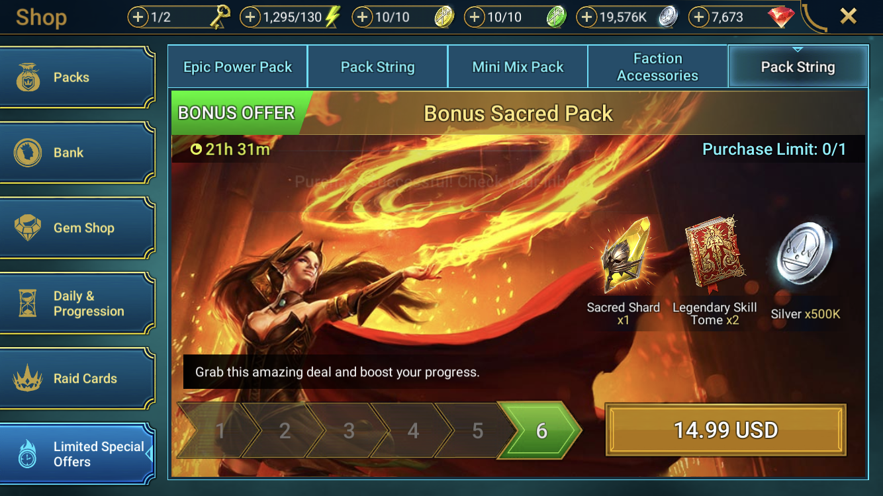Screen dimensions: 883x496
Task: Select the Raid Cards category
Action: [77, 379]
